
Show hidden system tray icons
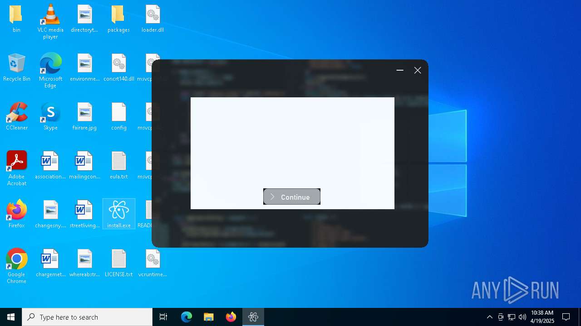tap(489, 317)
